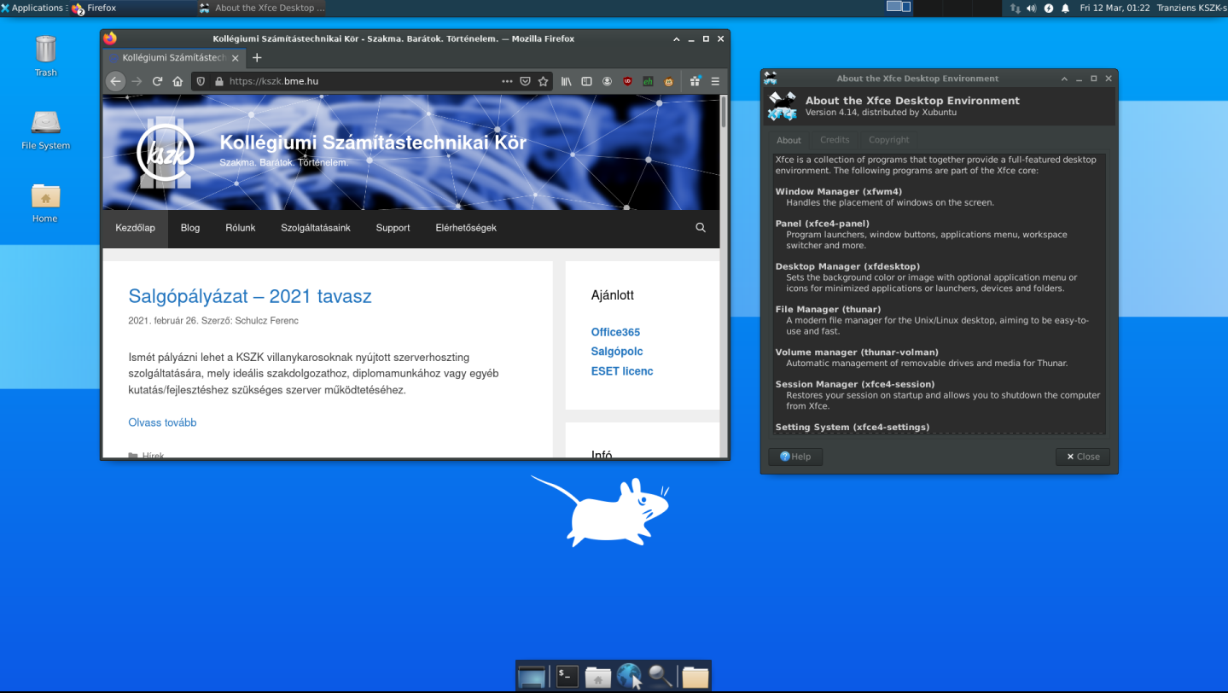Bookmark this page with the star

[x=544, y=81]
